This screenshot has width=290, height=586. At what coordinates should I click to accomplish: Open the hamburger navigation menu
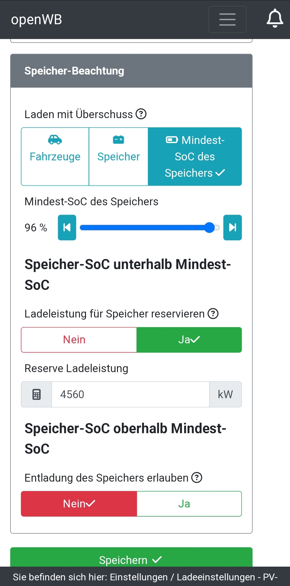(227, 19)
